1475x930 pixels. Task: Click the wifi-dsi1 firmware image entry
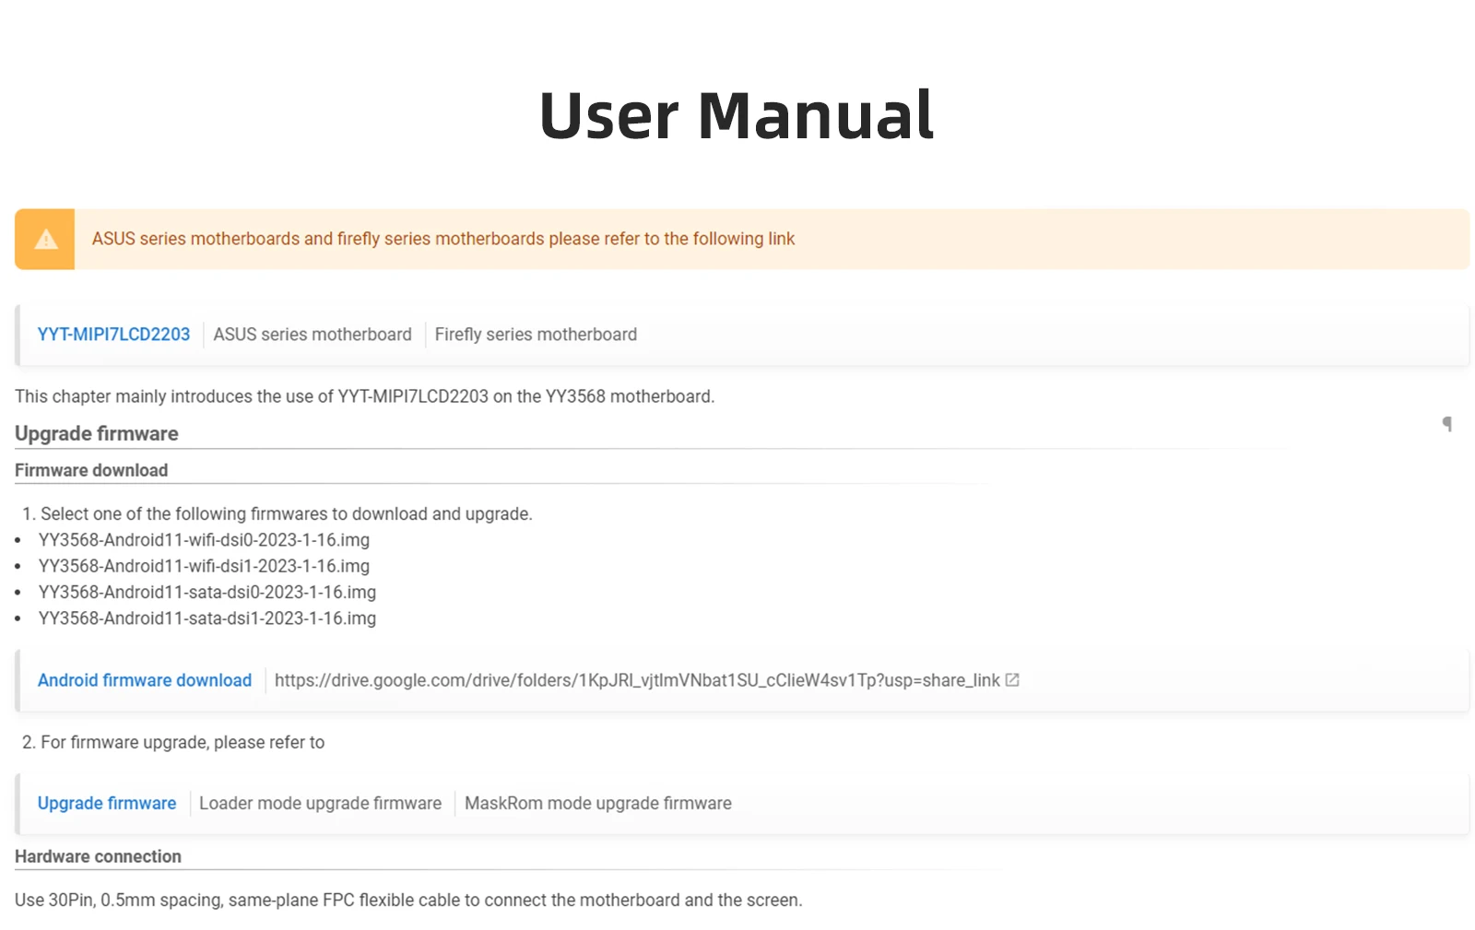coord(204,566)
